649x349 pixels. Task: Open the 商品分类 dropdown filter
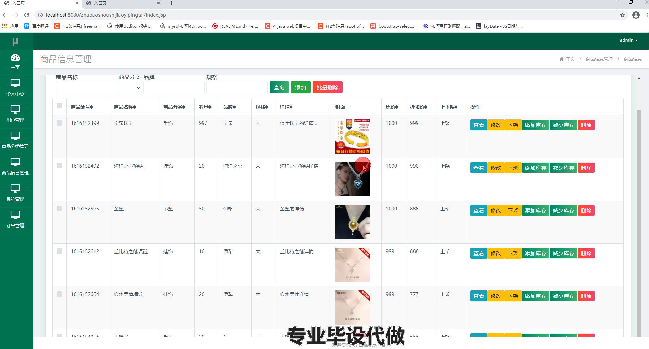130,88
